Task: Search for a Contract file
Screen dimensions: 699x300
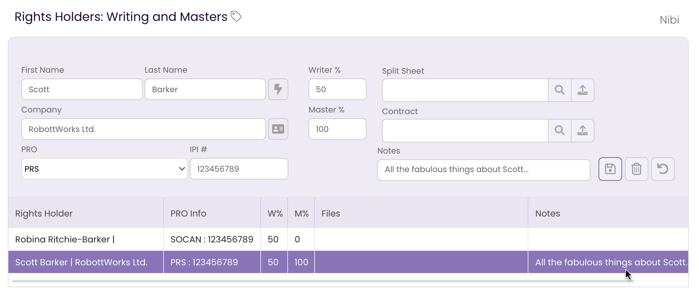Action: coord(560,131)
